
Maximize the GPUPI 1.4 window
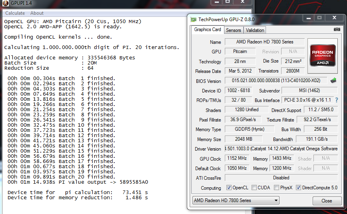pos(227,2)
